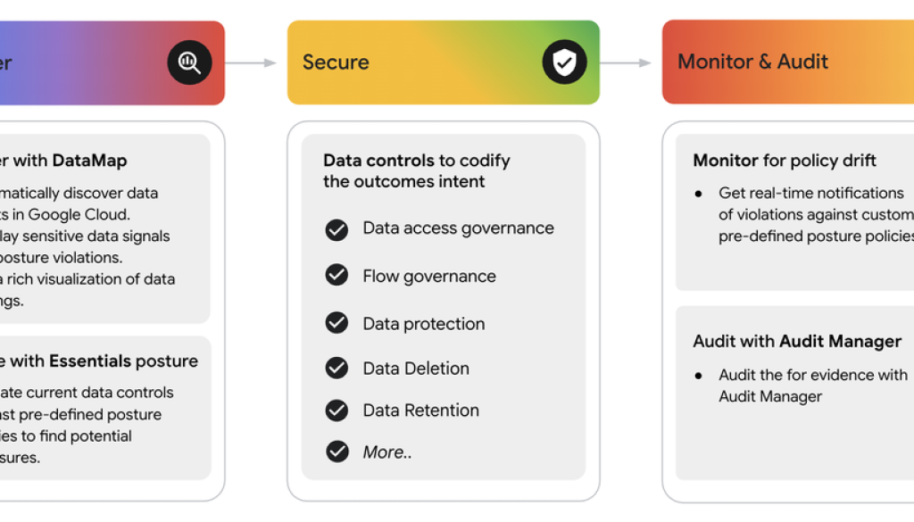Click the checkmark icon beside More..
914x522 pixels.
tap(337, 452)
